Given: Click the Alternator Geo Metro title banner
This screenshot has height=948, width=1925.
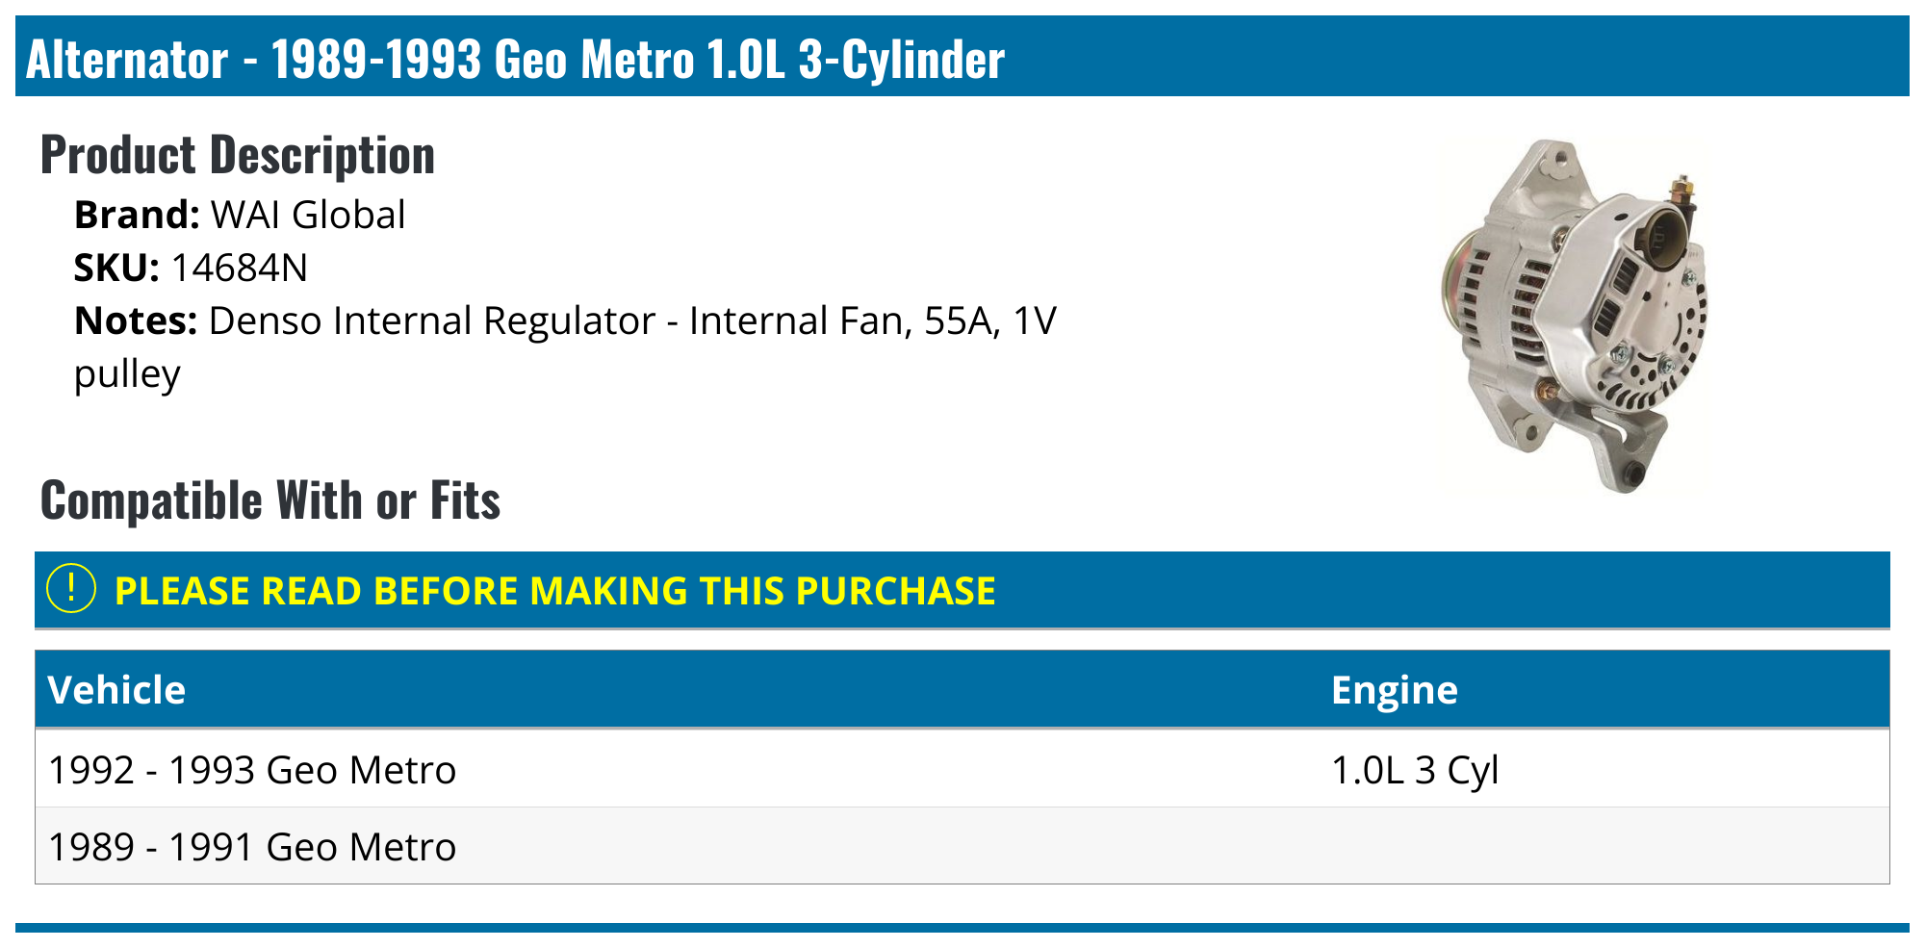Looking at the screenshot, I should pos(515,59).
